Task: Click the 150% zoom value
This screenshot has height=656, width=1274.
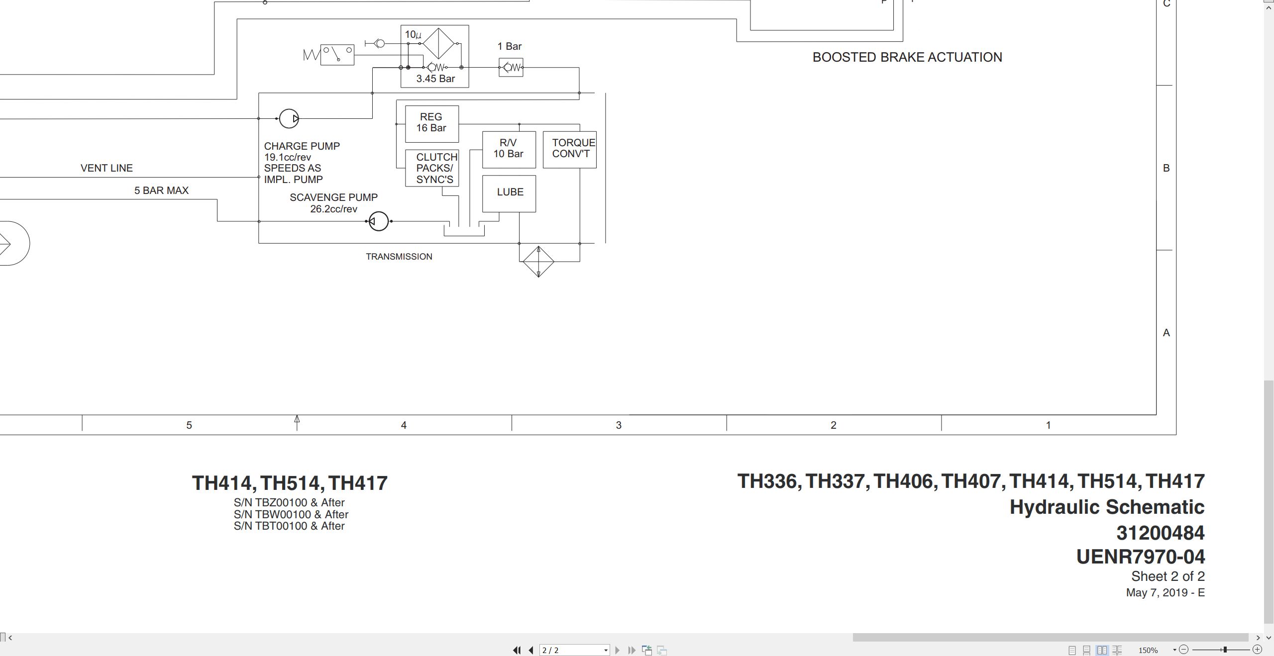Action: click(1148, 650)
